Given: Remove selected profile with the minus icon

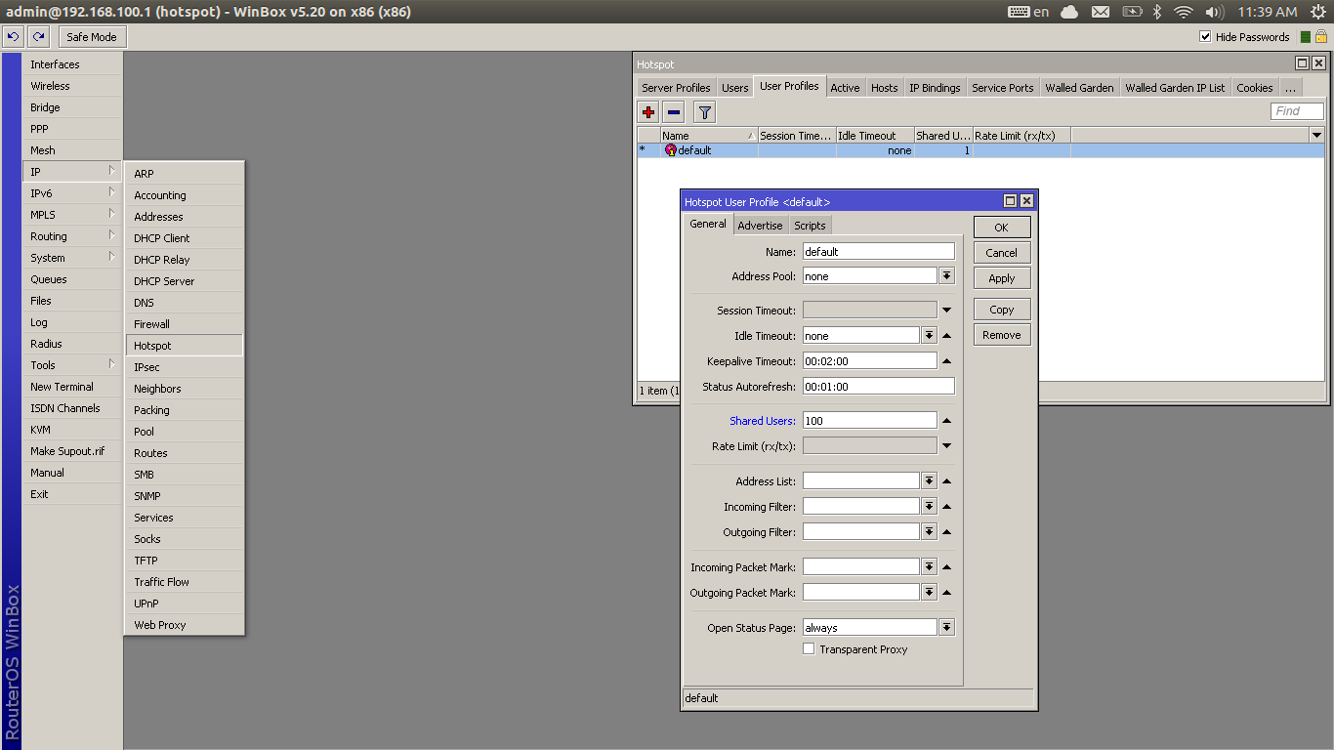Looking at the screenshot, I should point(674,111).
